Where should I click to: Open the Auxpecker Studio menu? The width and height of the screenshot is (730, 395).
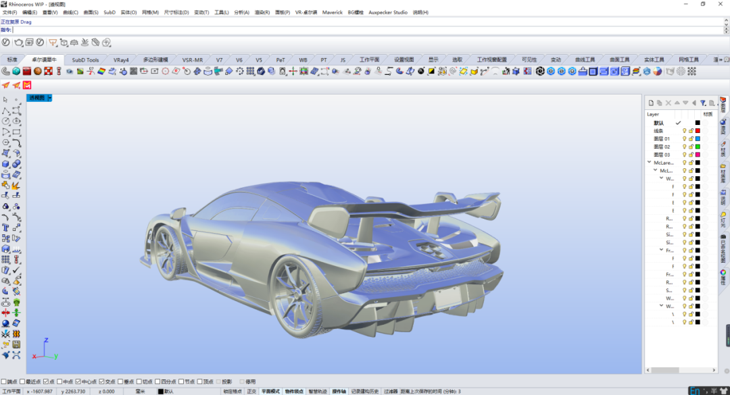(388, 13)
